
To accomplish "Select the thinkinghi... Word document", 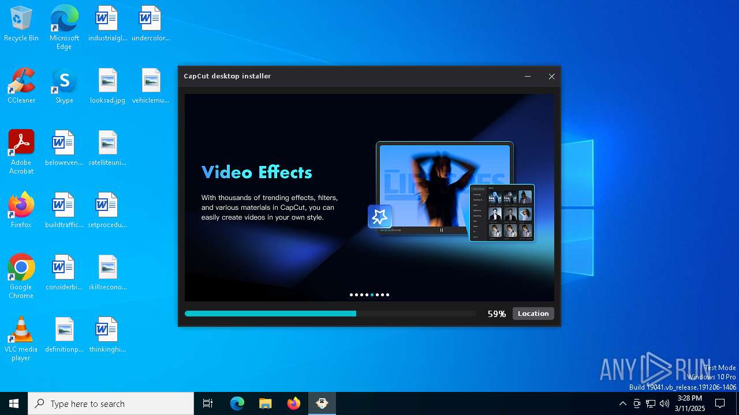I will point(107,335).
